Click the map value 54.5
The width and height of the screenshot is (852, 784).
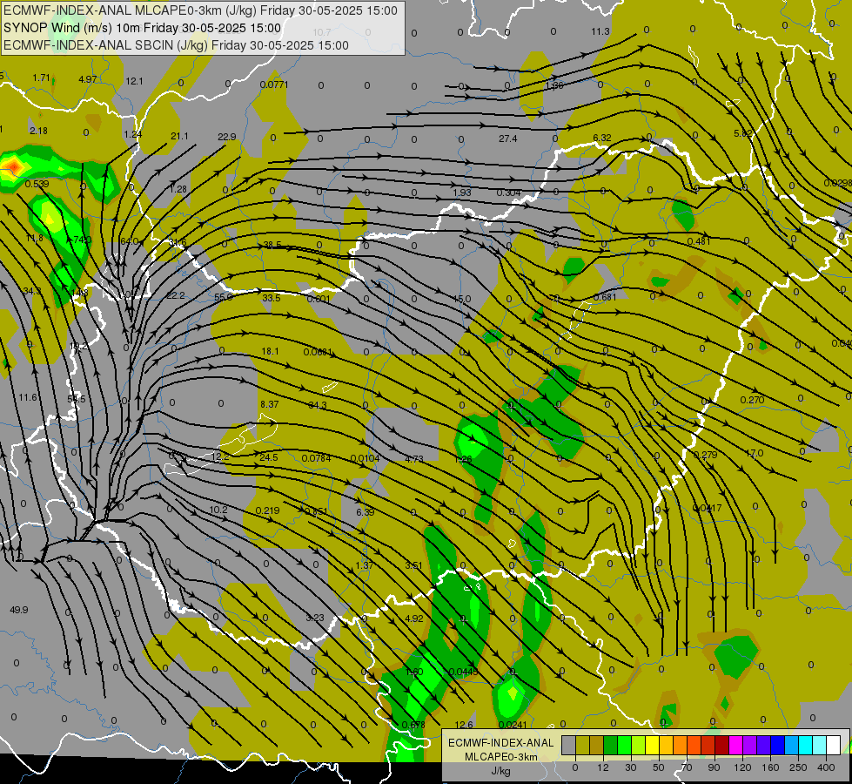tap(76, 399)
